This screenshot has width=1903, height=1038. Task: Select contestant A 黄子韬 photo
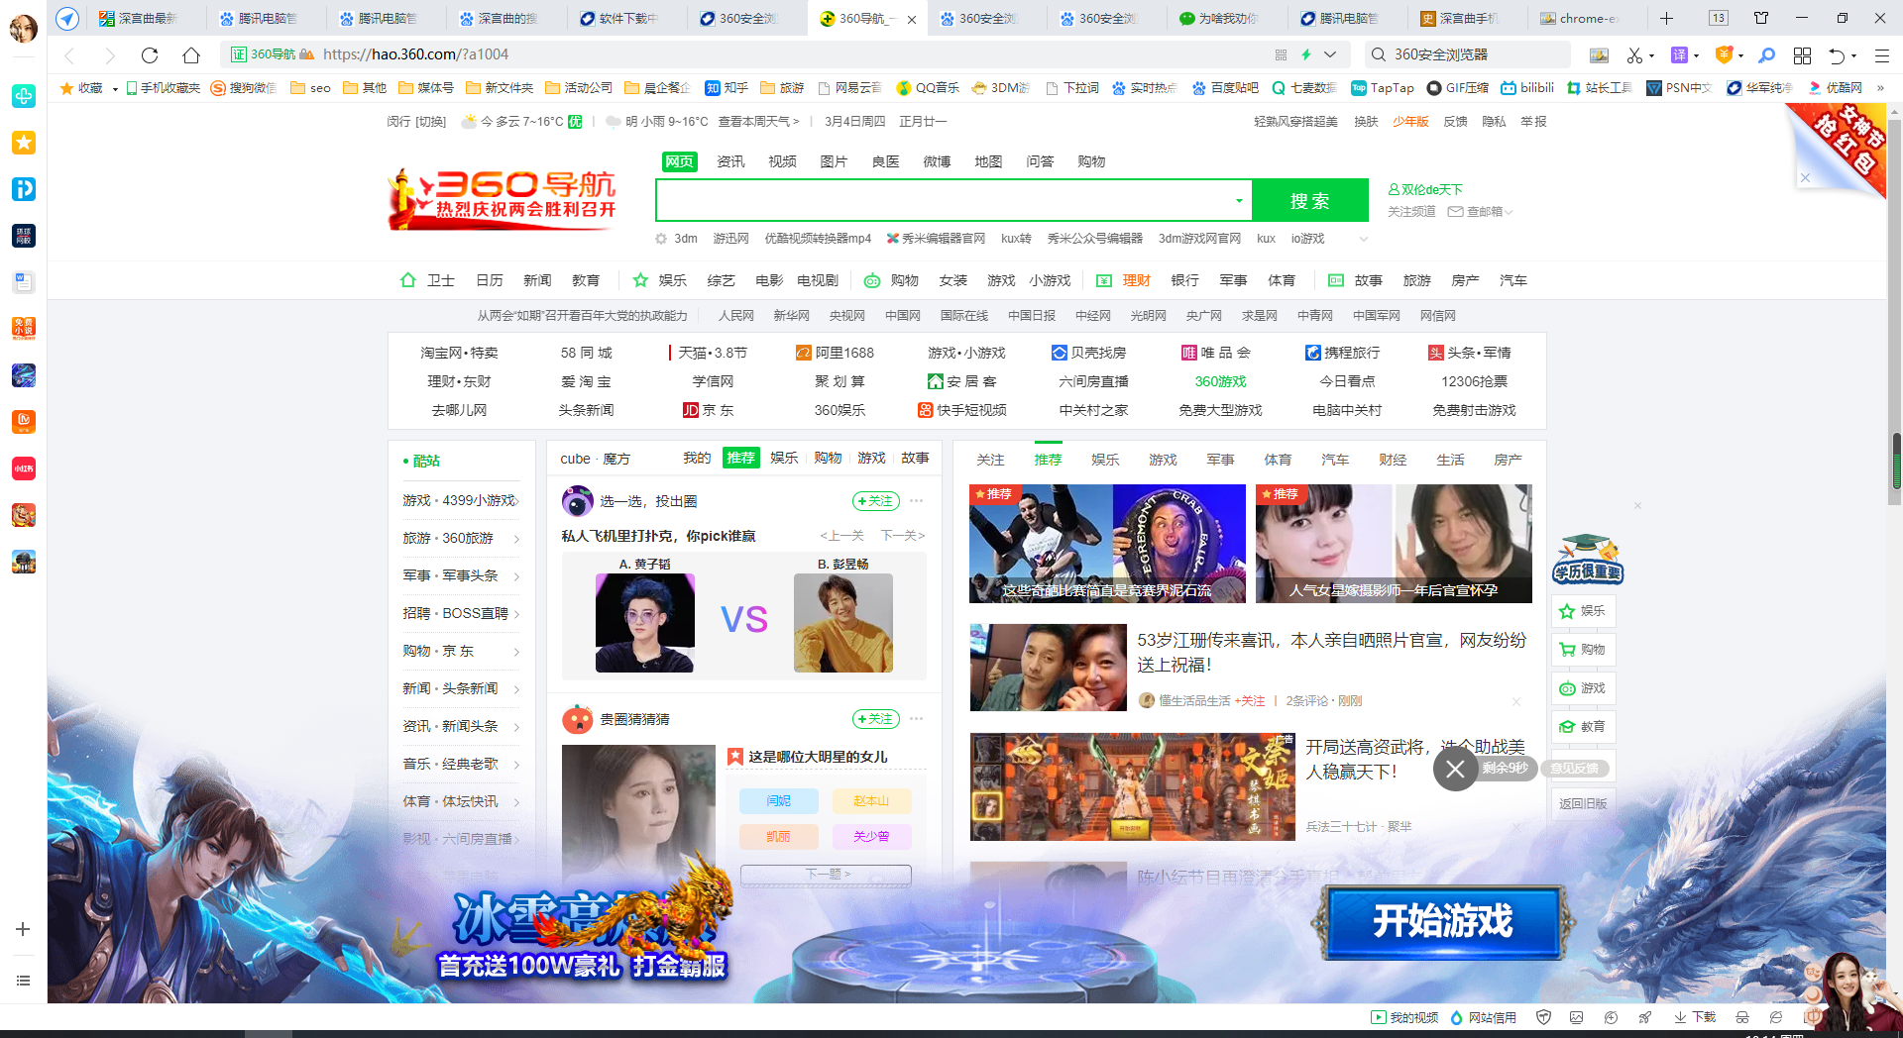tap(645, 623)
